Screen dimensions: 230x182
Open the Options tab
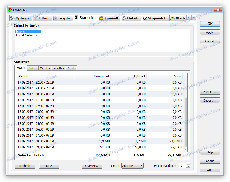point(21,18)
